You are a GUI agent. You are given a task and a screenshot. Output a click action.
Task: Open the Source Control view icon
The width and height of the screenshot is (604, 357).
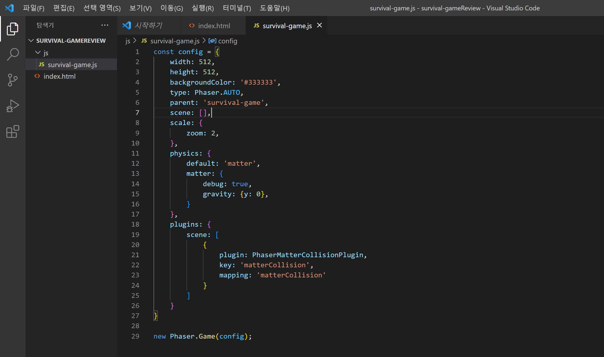coord(12,80)
